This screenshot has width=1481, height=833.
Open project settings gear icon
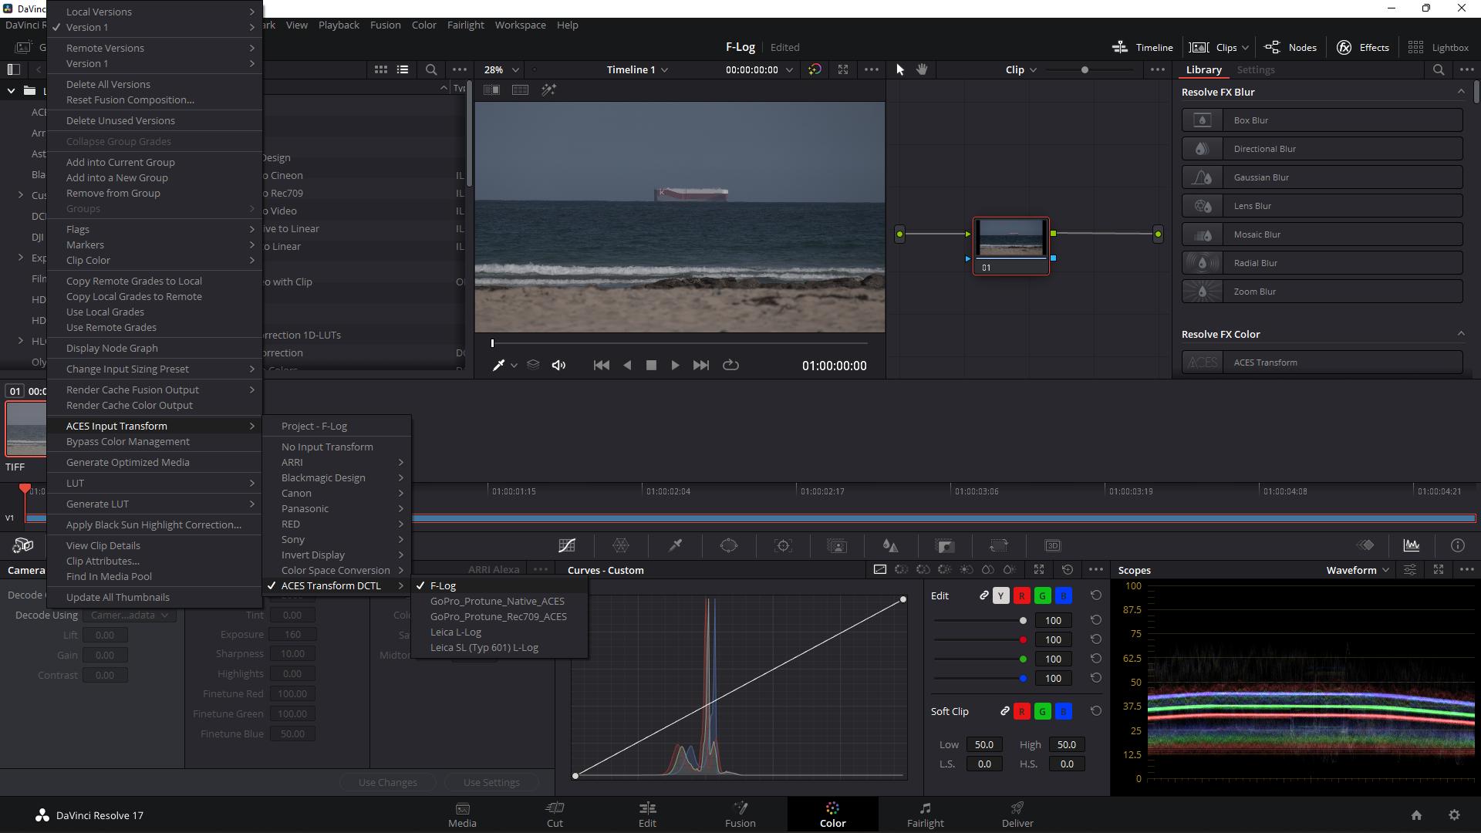[x=1454, y=815]
